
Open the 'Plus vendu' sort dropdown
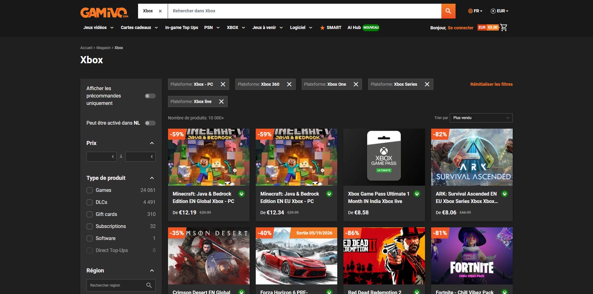click(x=481, y=118)
